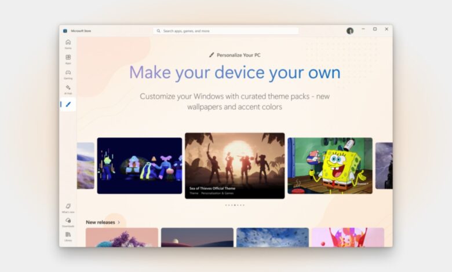452x272 pixels.
Task: Open the New releases link
Action: [100, 222]
